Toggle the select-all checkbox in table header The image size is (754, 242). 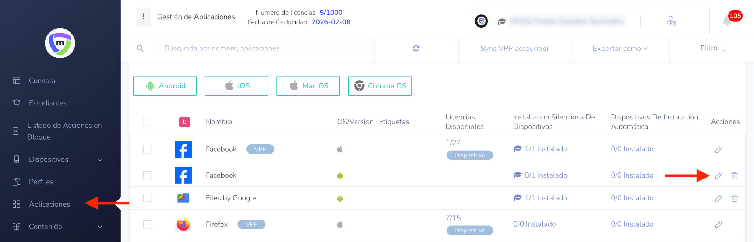(147, 122)
